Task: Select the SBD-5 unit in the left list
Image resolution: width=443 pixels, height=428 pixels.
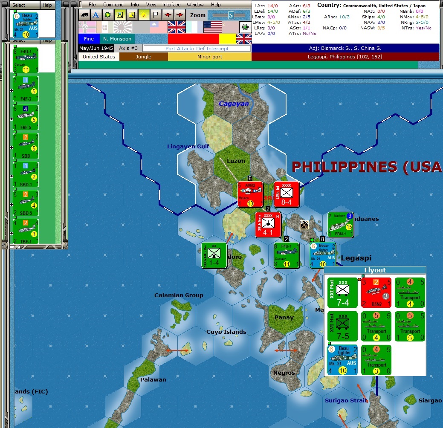Action: [x=26, y=203]
